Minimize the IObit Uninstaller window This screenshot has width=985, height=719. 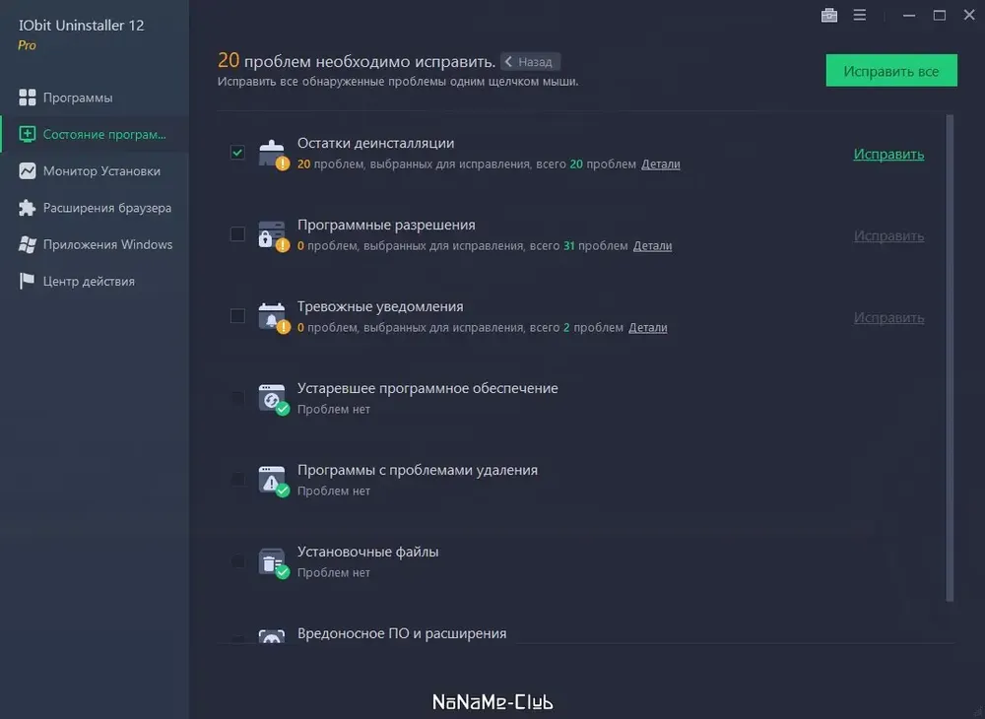[x=908, y=15]
